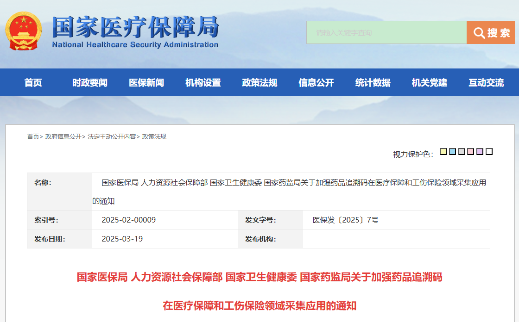Image resolution: width=519 pixels, height=322 pixels.
Task: Click the orange 搜索 search button
Action: 490,32
